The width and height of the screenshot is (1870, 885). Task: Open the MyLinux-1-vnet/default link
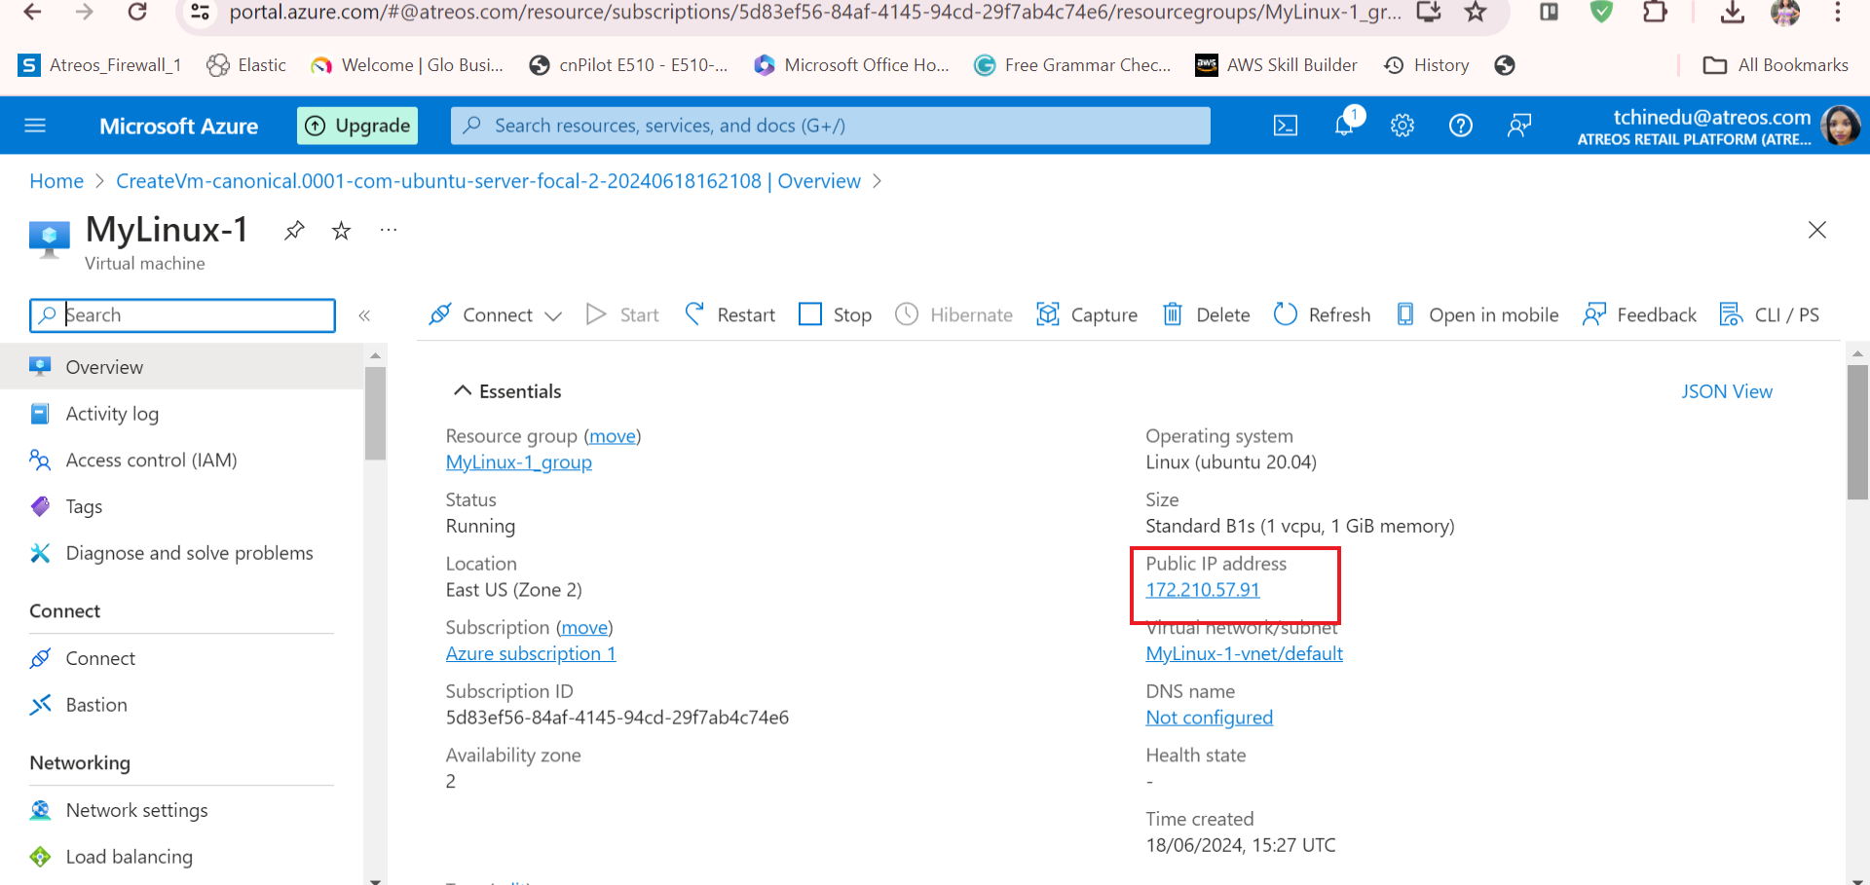(1245, 654)
